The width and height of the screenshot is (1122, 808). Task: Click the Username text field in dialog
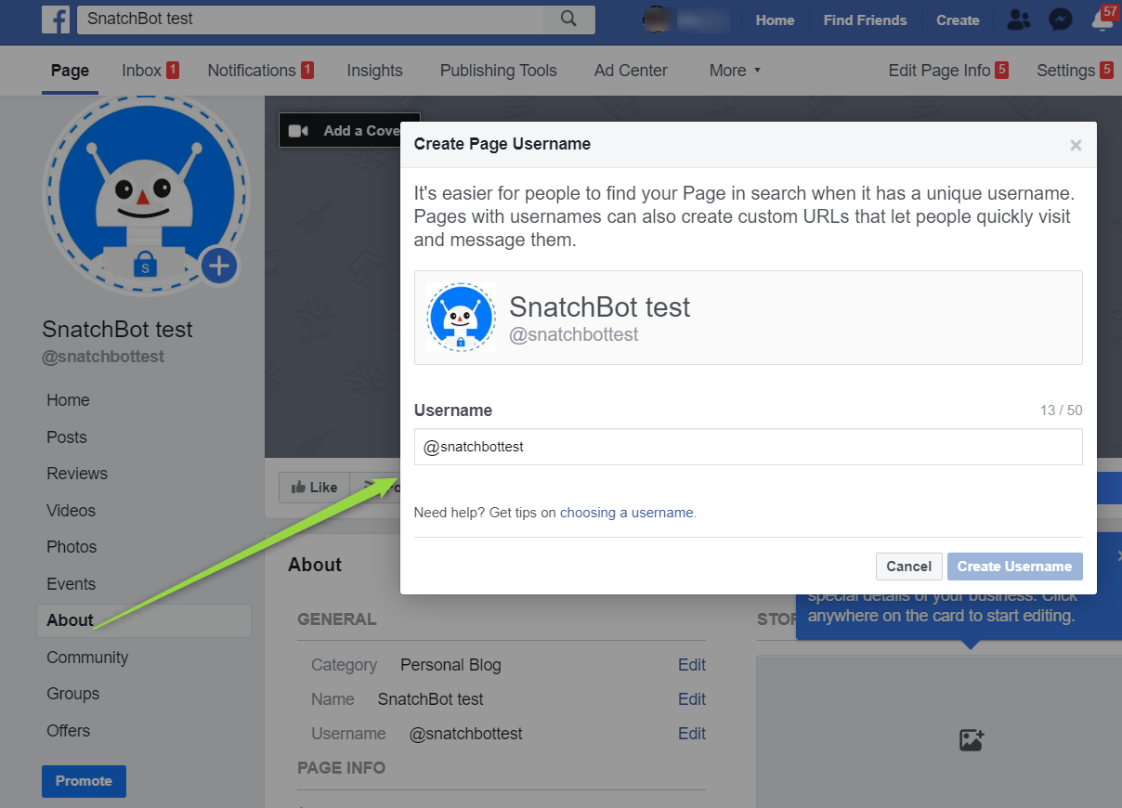click(x=748, y=447)
